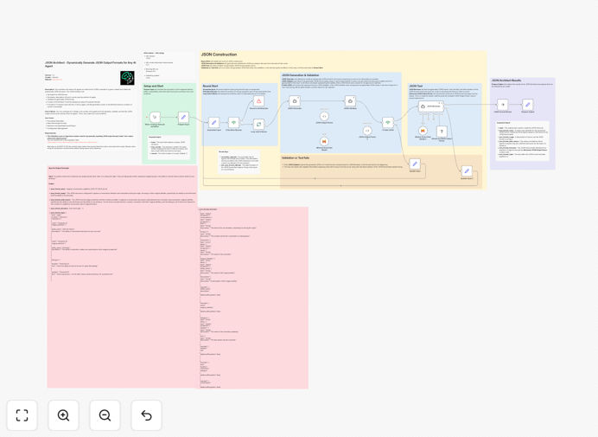Click the Setup and Start heading
The width and height of the screenshot is (598, 437).
click(153, 87)
